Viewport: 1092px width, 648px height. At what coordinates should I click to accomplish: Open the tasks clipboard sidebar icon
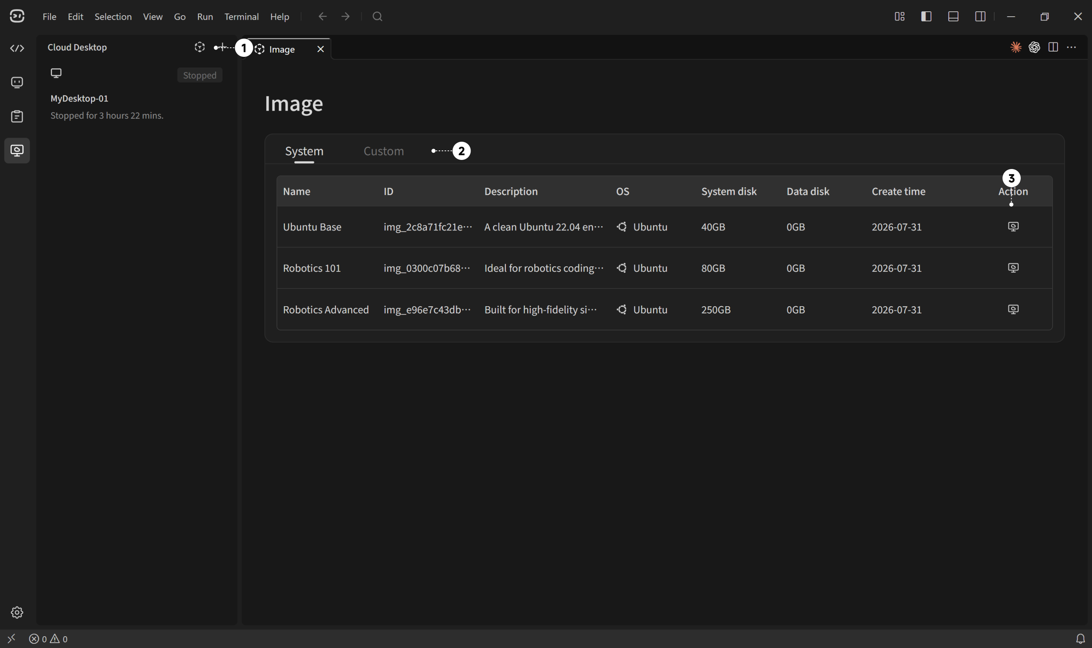(x=17, y=117)
